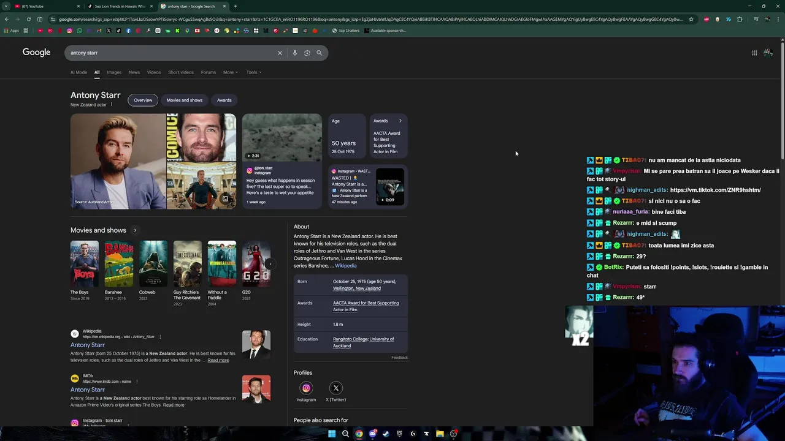Image resolution: width=785 pixels, height=441 pixels.
Task: Open the X (Twitter) profile icon
Action: pyautogui.click(x=335, y=388)
